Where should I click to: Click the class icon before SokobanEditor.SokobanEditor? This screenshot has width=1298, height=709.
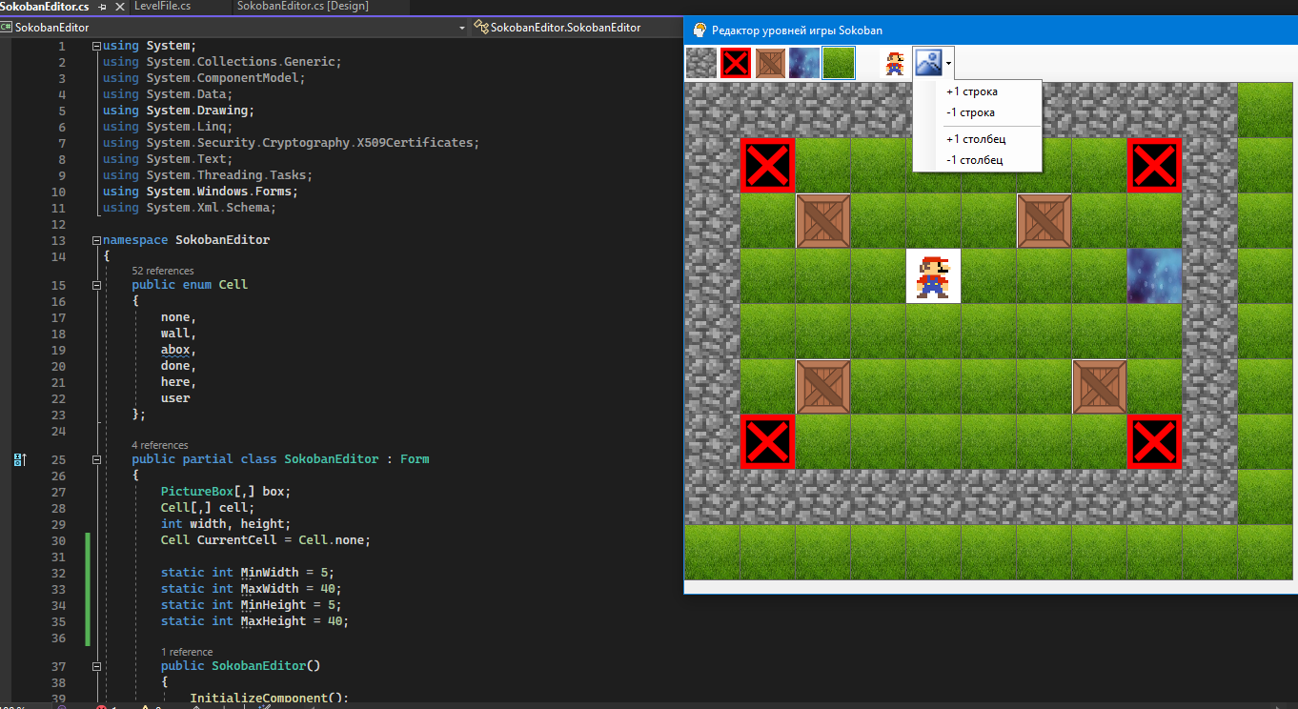(x=481, y=28)
